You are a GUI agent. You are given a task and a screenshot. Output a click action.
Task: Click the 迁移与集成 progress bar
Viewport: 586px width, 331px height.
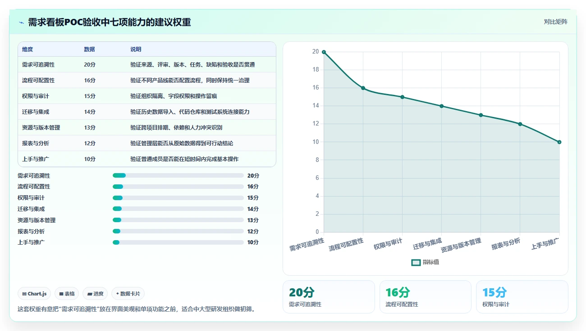point(178,209)
